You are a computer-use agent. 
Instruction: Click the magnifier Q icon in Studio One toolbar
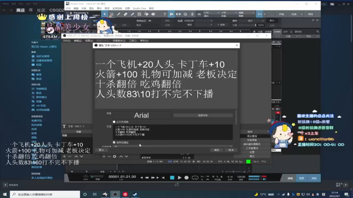click(185, 14)
